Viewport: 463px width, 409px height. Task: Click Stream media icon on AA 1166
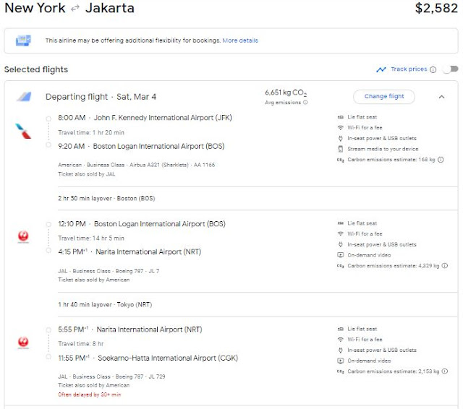(x=341, y=149)
